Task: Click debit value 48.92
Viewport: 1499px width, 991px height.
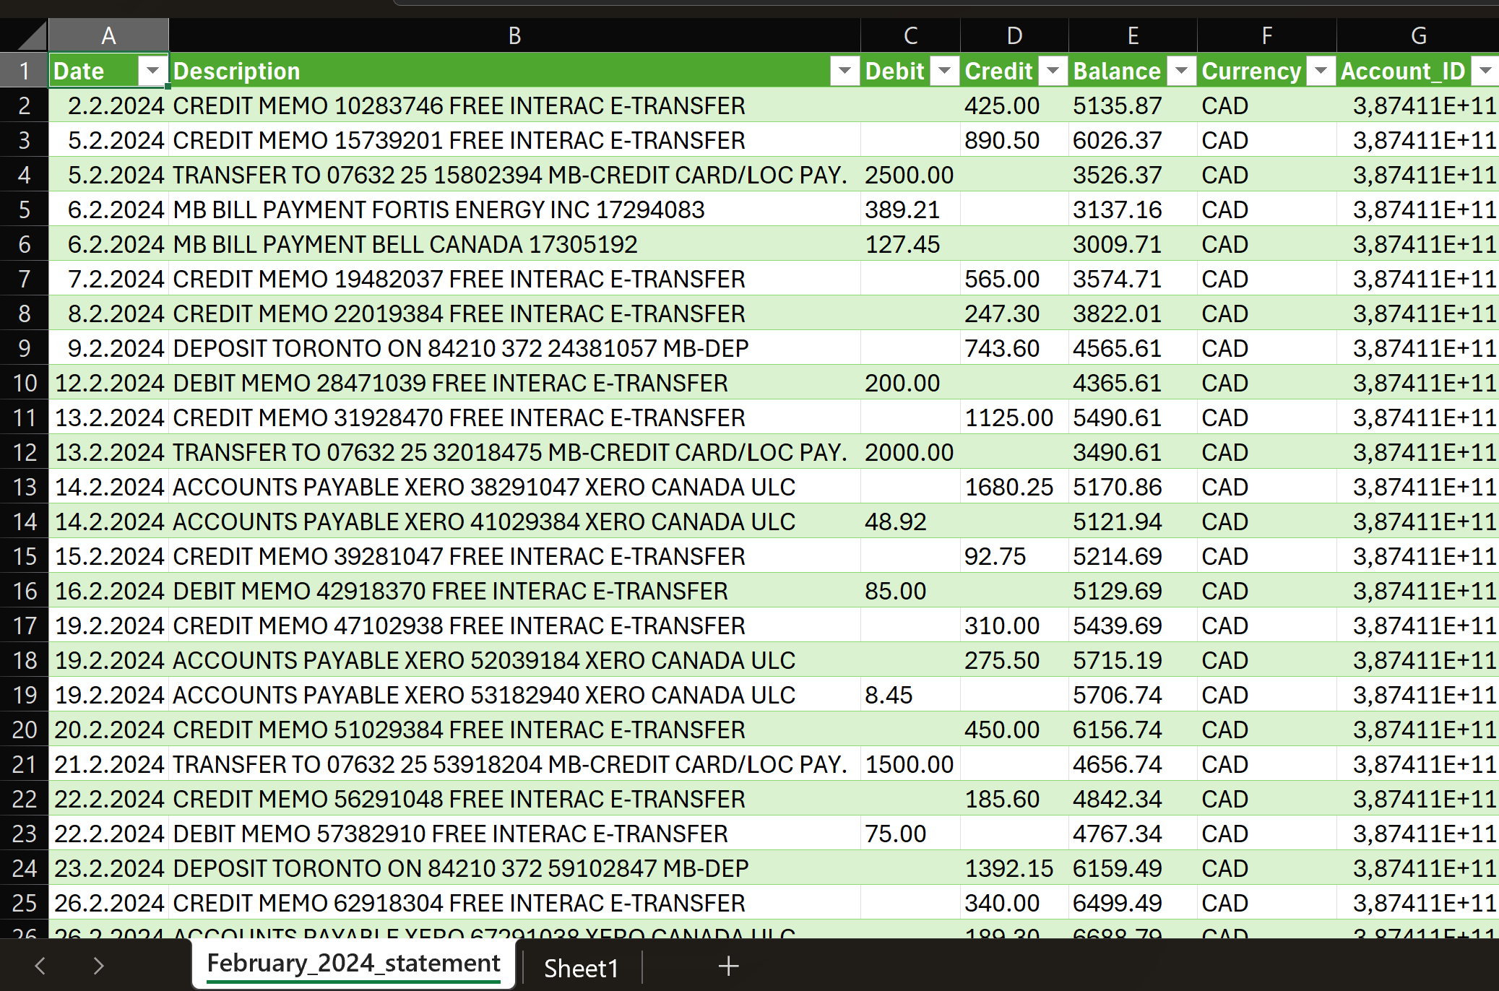Action: [x=910, y=522]
